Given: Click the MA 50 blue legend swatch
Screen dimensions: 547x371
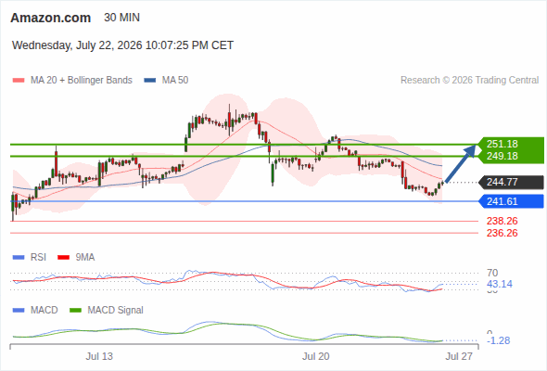Looking at the screenshot, I should point(149,81).
